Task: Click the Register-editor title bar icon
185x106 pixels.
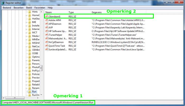Action: tap(3, 3)
